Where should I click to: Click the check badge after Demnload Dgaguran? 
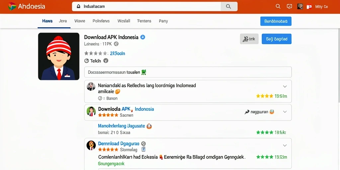coord(143,143)
